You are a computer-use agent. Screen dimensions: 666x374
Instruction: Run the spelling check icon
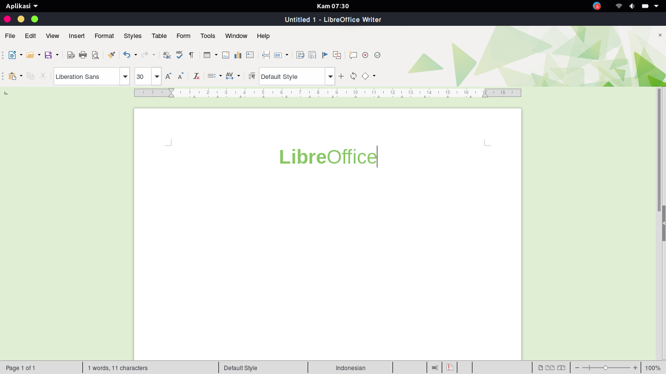pos(179,55)
